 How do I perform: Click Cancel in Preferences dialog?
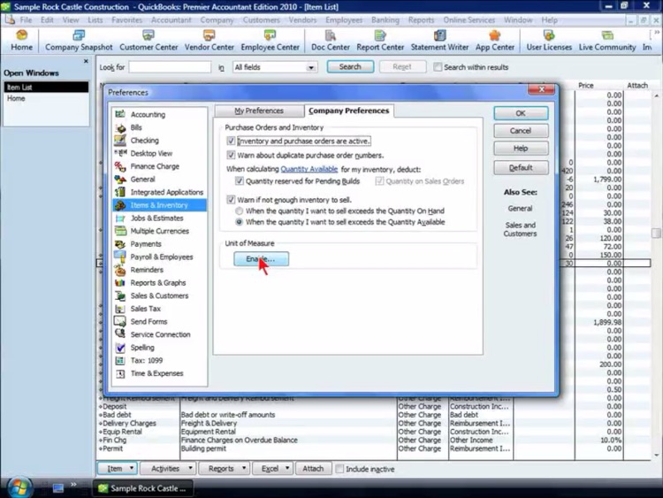point(521,131)
